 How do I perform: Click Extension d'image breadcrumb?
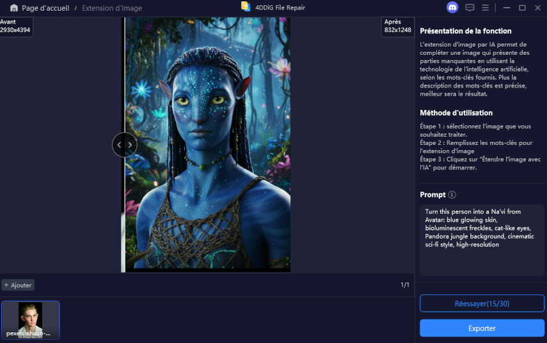click(x=112, y=8)
